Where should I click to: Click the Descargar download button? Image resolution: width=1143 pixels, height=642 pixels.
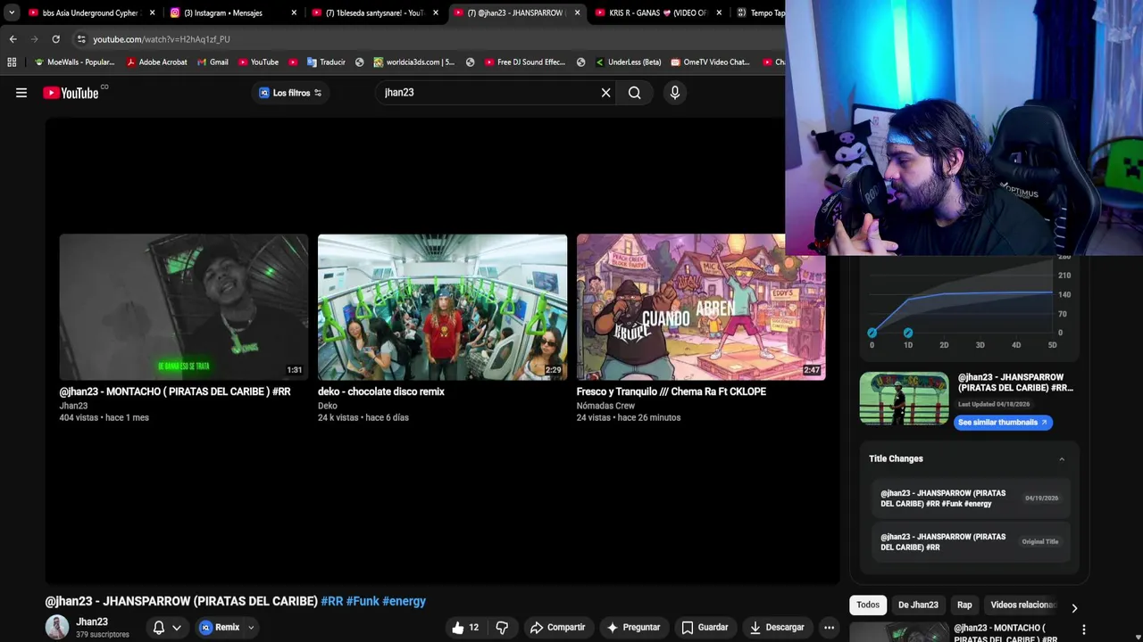click(777, 628)
